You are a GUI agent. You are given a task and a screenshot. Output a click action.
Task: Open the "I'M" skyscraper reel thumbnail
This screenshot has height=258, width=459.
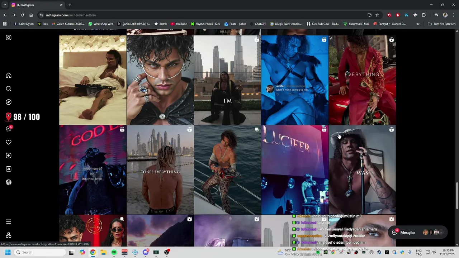(227, 80)
